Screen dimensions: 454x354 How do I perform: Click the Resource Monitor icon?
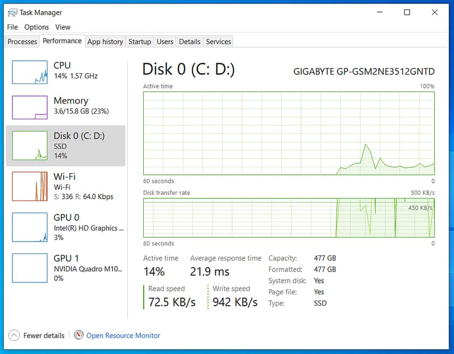click(79, 335)
